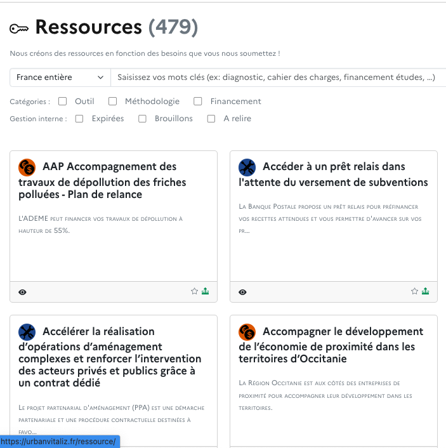Tick the Expirées internal filter checkbox

79,119
